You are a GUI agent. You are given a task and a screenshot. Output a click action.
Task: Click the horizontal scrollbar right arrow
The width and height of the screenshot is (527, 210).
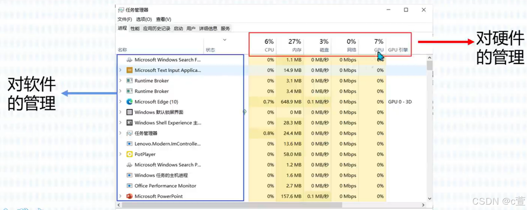[423, 205]
